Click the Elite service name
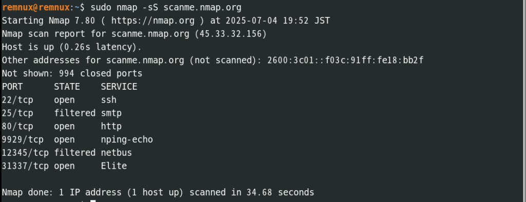526x202 pixels. tap(114, 166)
